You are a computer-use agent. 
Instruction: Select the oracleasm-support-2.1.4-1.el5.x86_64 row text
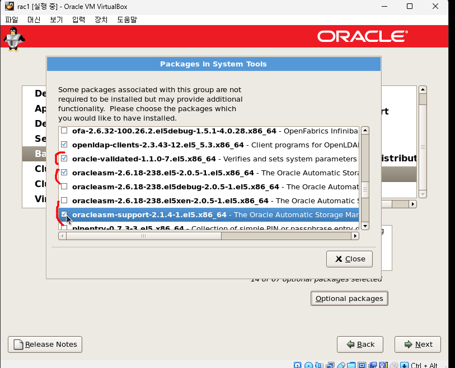[149, 214]
